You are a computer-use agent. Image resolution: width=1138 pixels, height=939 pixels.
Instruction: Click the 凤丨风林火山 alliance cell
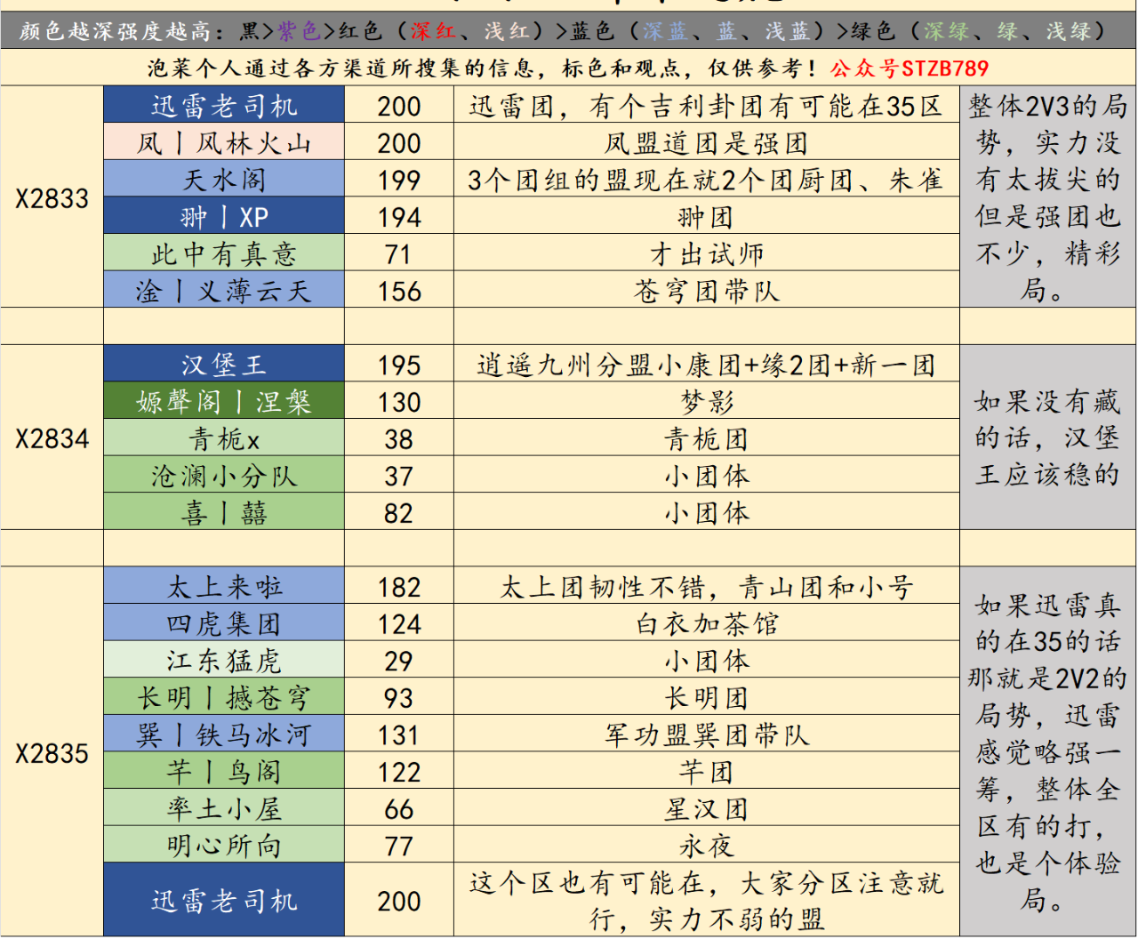[x=224, y=142]
